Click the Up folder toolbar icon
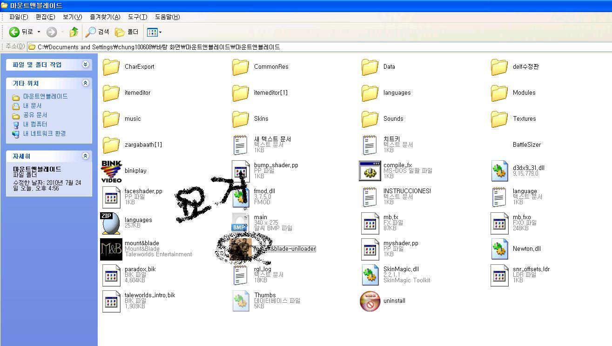 pyautogui.click(x=74, y=32)
